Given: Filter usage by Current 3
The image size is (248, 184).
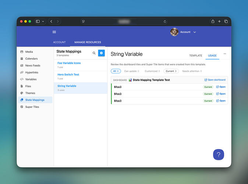Looking at the screenshot, I should pos(171,71).
